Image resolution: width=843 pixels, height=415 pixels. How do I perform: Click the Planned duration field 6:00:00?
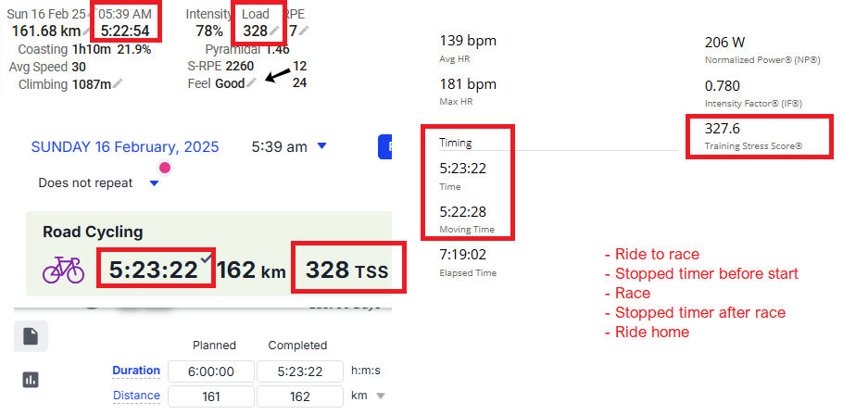(x=211, y=371)
